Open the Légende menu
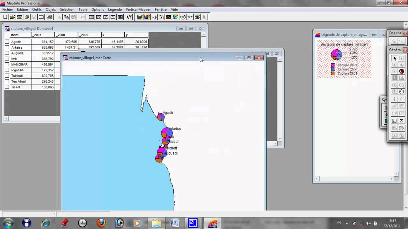408x229 pixels. click(115, 10)
